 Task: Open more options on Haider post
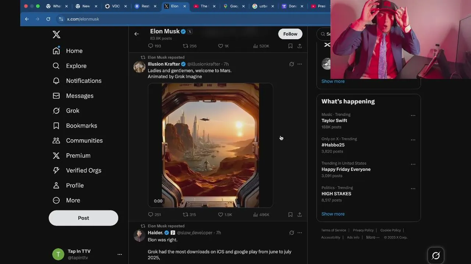pos(300,232)
